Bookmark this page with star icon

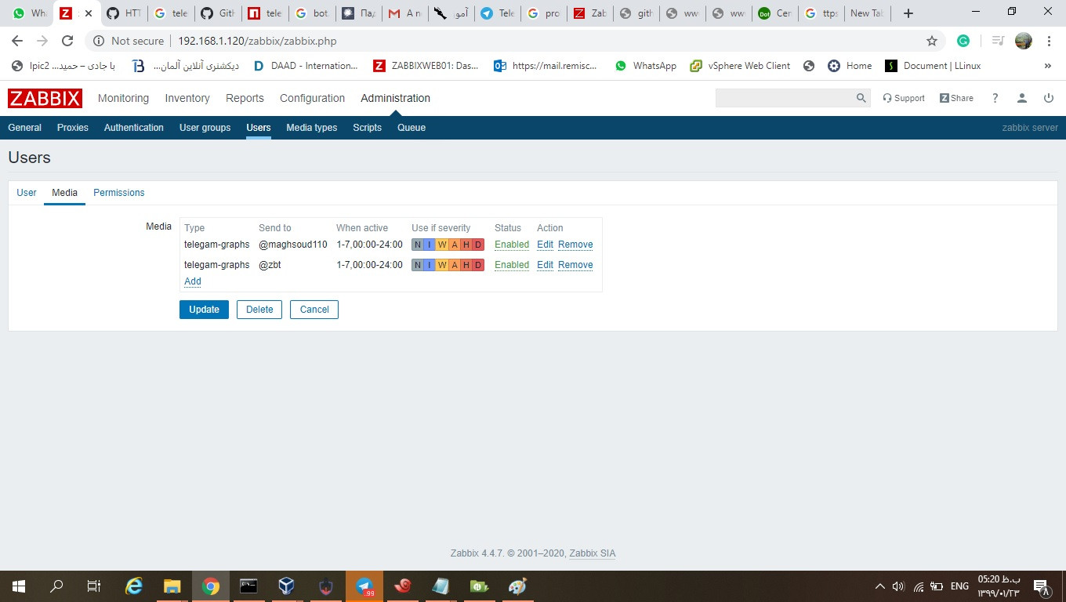931,41
